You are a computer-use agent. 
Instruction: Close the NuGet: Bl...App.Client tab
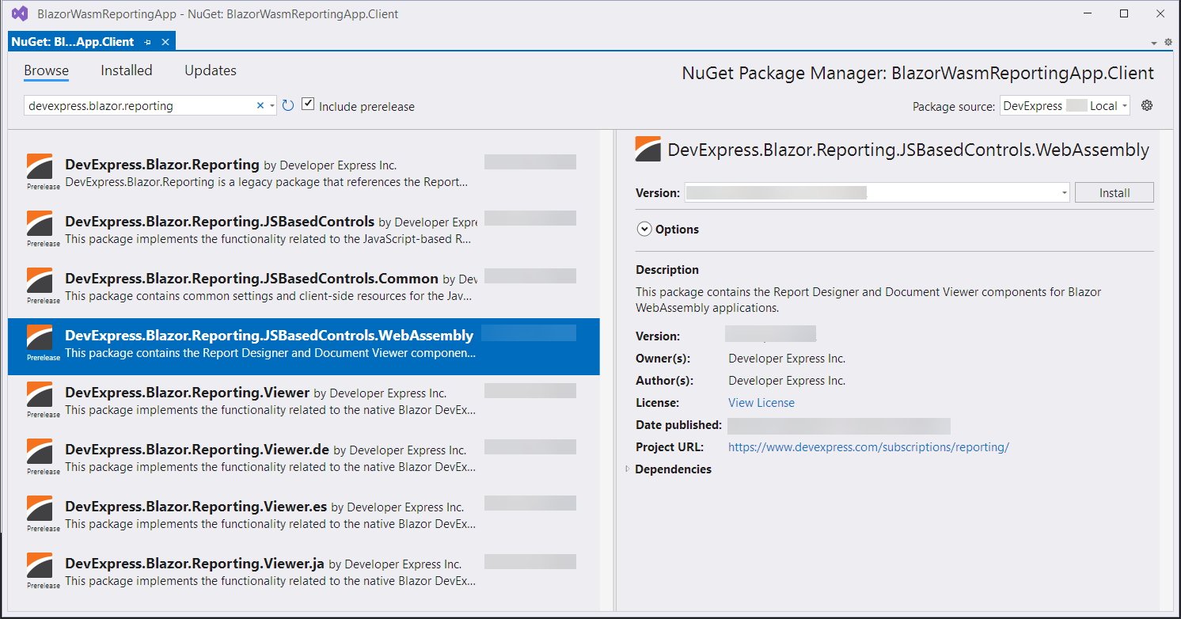click(x=165, y=42)
